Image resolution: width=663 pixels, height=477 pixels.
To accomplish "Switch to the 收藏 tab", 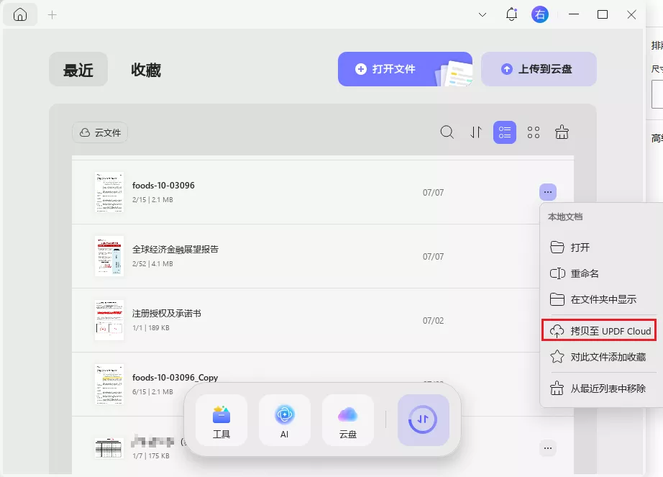I will [146, 69].
